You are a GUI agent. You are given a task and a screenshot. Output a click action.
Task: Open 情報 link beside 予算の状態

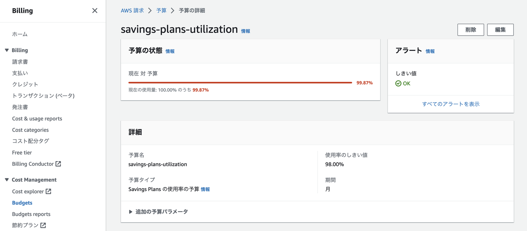[x=170, y=52]
